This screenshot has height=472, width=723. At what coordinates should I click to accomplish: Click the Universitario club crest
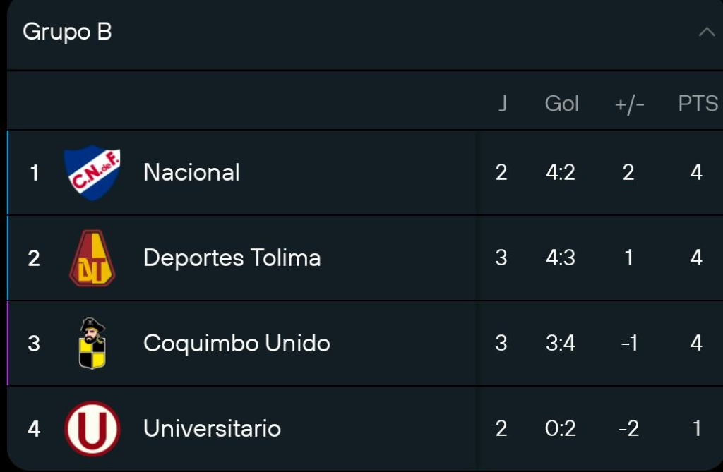(92, 429)
